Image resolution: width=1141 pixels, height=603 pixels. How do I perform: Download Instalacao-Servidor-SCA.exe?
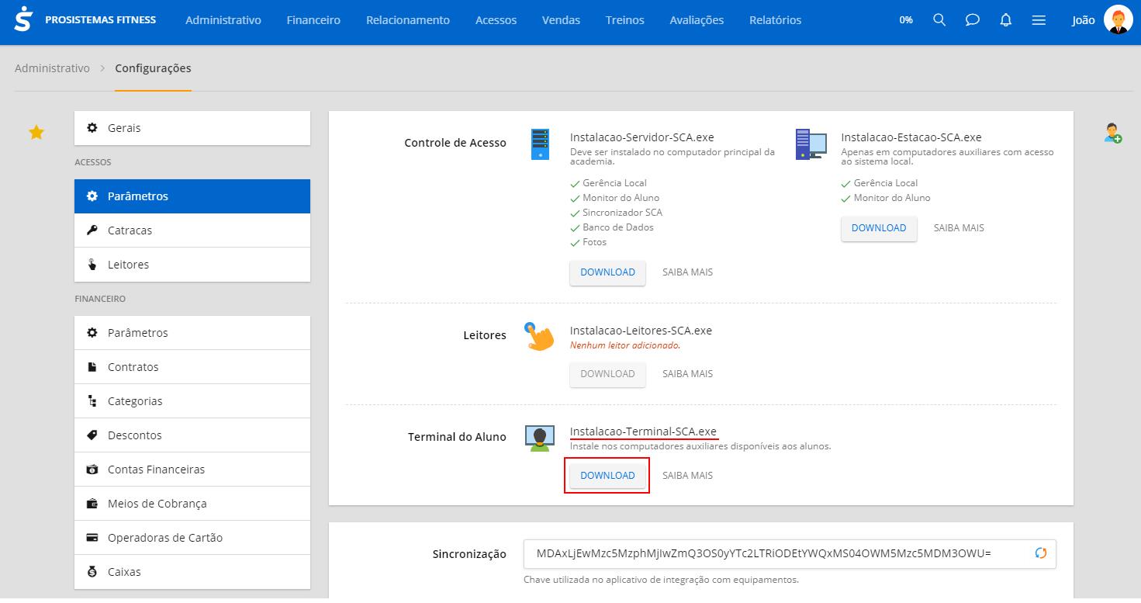click(607, 272)
